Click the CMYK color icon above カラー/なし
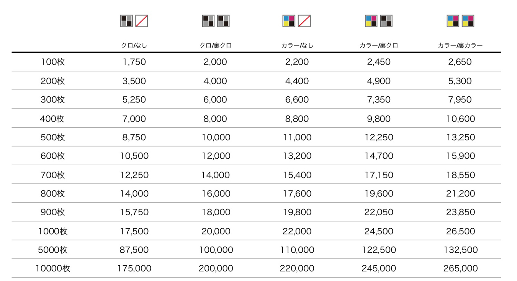The width and height of the screenshot is (517, 281). point(289,21)
